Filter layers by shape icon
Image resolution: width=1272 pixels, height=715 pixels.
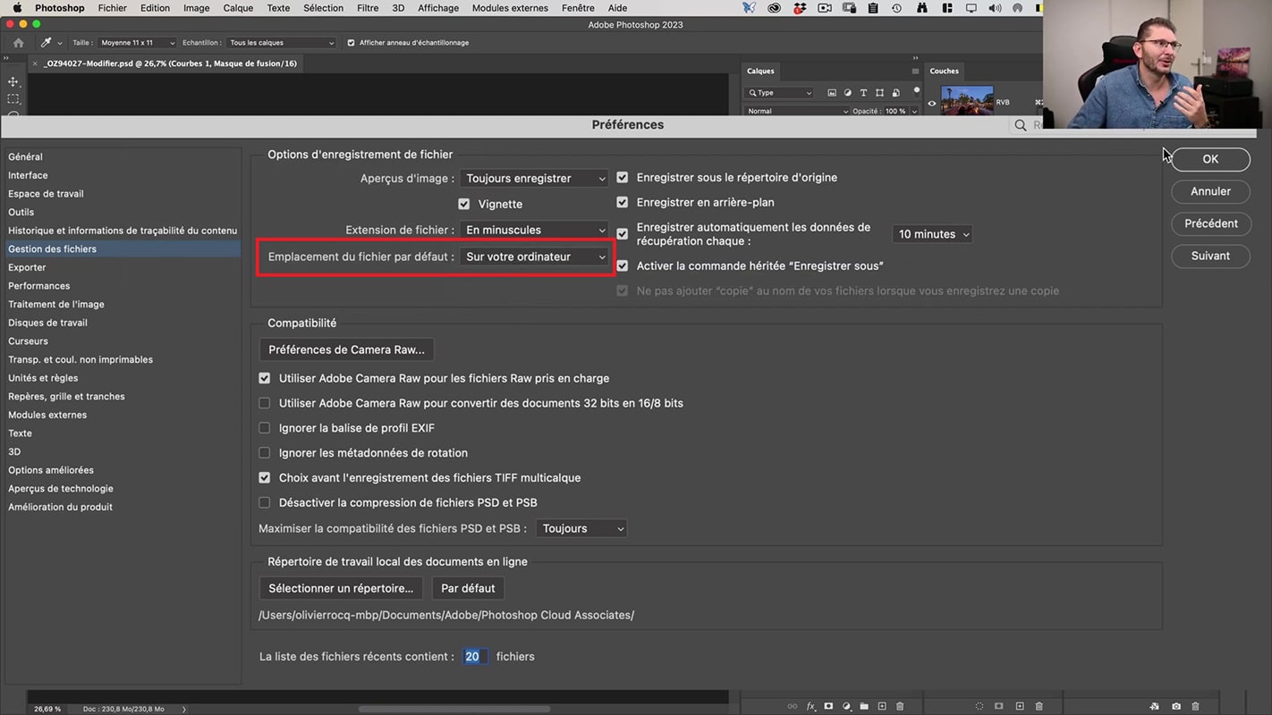(879, 93)
